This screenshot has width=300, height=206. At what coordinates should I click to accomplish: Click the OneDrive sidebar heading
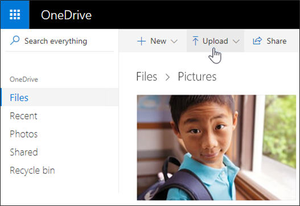click(x=24, y=79)
